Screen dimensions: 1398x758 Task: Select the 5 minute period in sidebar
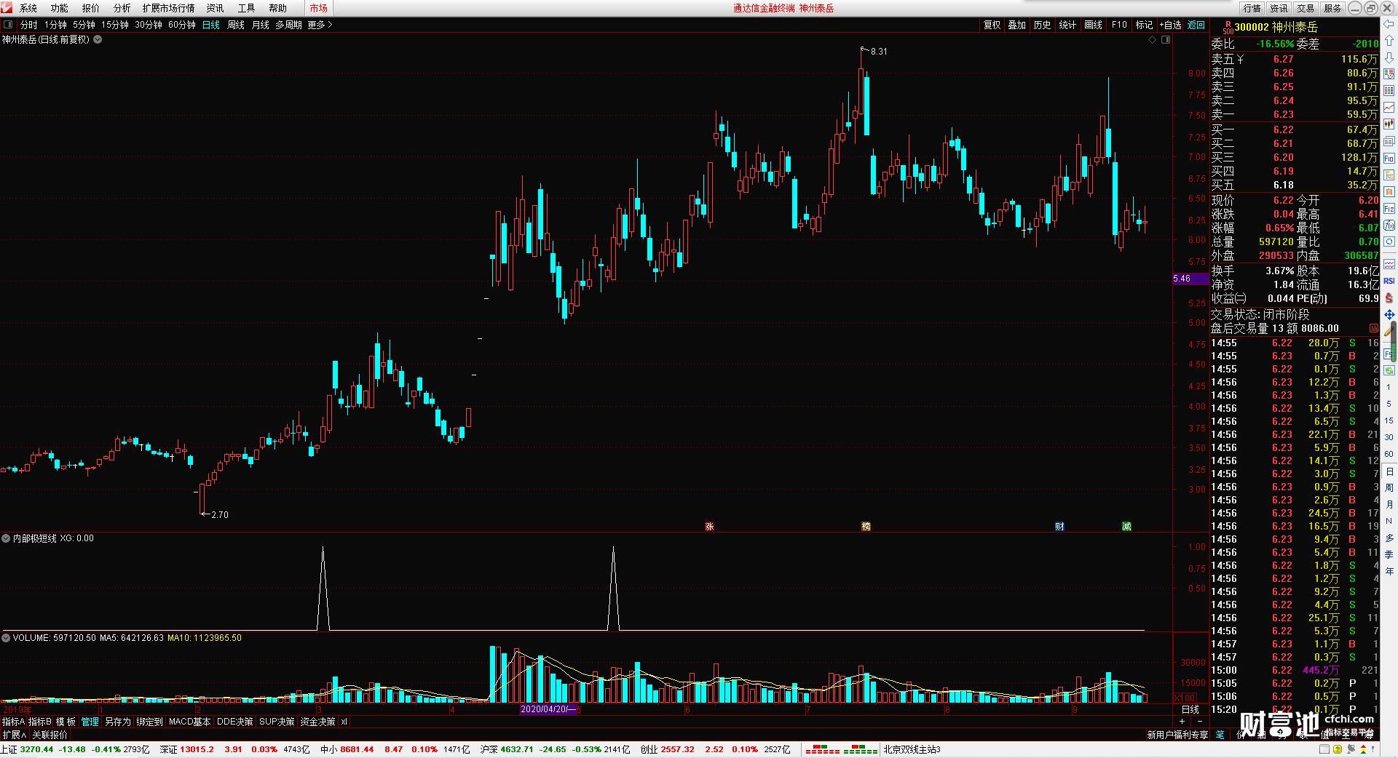tap(1389, 404)
